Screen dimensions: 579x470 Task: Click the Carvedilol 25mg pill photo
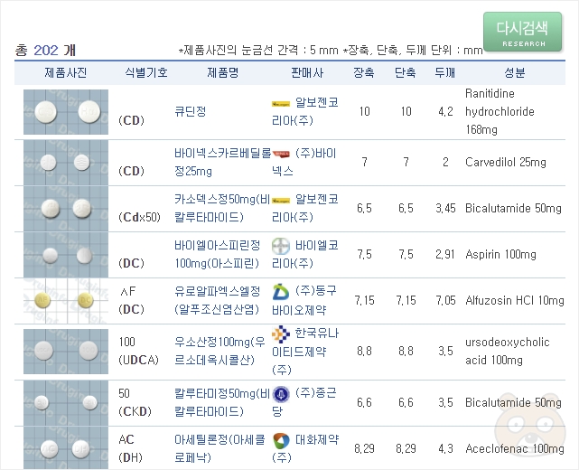tap(66, 162)
